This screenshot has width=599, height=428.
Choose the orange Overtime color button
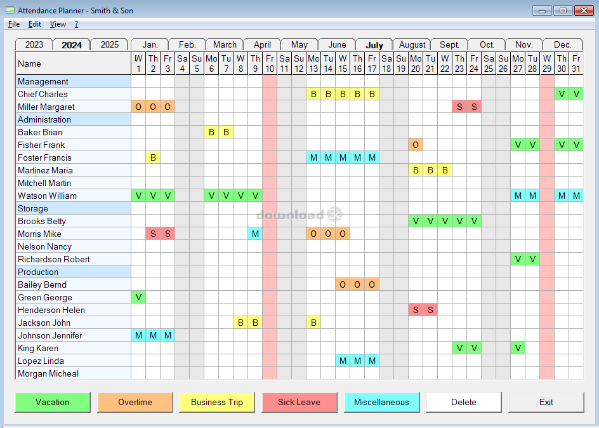pyautogui.click(x=135, y=402)
